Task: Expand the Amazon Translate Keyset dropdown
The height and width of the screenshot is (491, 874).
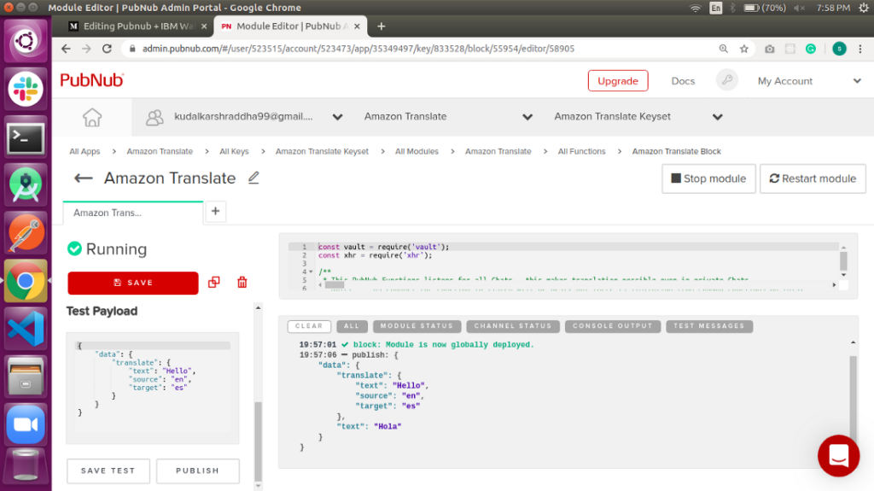Action: [717, 117]
